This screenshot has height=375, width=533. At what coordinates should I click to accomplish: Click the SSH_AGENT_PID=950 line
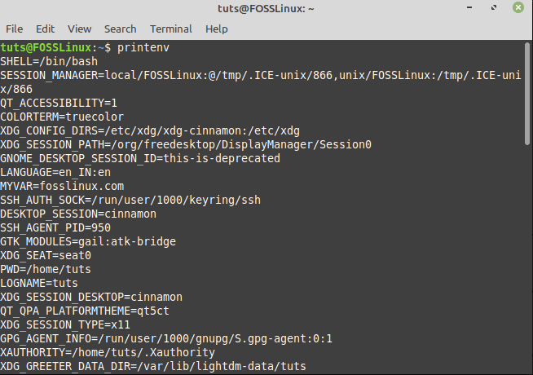click(x=55, y=227)
